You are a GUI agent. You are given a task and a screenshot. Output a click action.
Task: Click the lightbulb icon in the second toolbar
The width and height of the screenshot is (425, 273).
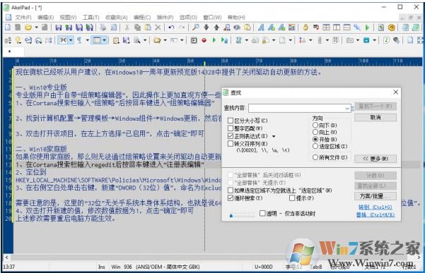[x=18, y=40]
